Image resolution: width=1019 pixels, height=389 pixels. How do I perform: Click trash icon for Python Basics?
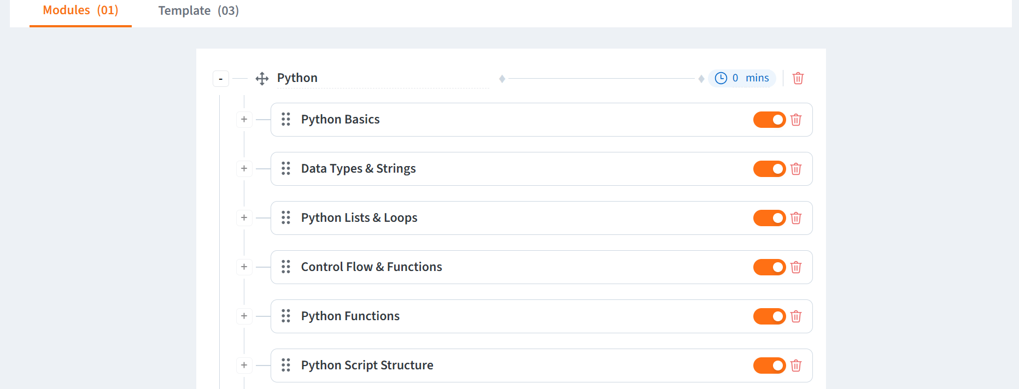click(796, 120)
